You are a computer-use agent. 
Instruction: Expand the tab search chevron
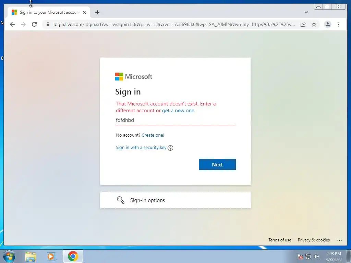pyautogui.click(x=306, y=12)
